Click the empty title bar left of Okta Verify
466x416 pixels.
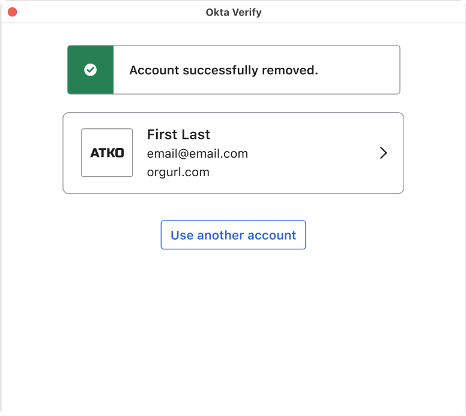click(x=108, y=12)
